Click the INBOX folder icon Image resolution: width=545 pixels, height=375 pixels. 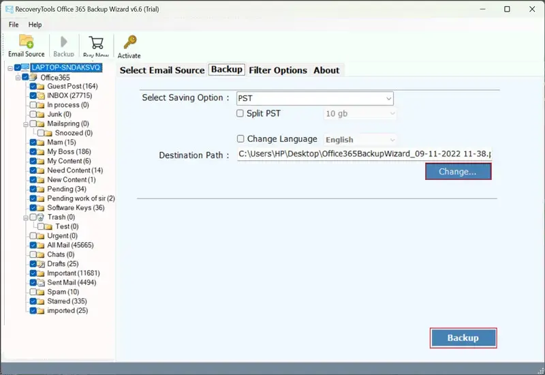click(x=41, y=95)
